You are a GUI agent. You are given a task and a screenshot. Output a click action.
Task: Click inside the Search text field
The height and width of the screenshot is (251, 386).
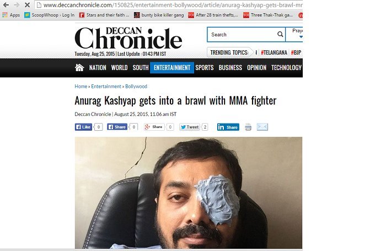point(243,35)
